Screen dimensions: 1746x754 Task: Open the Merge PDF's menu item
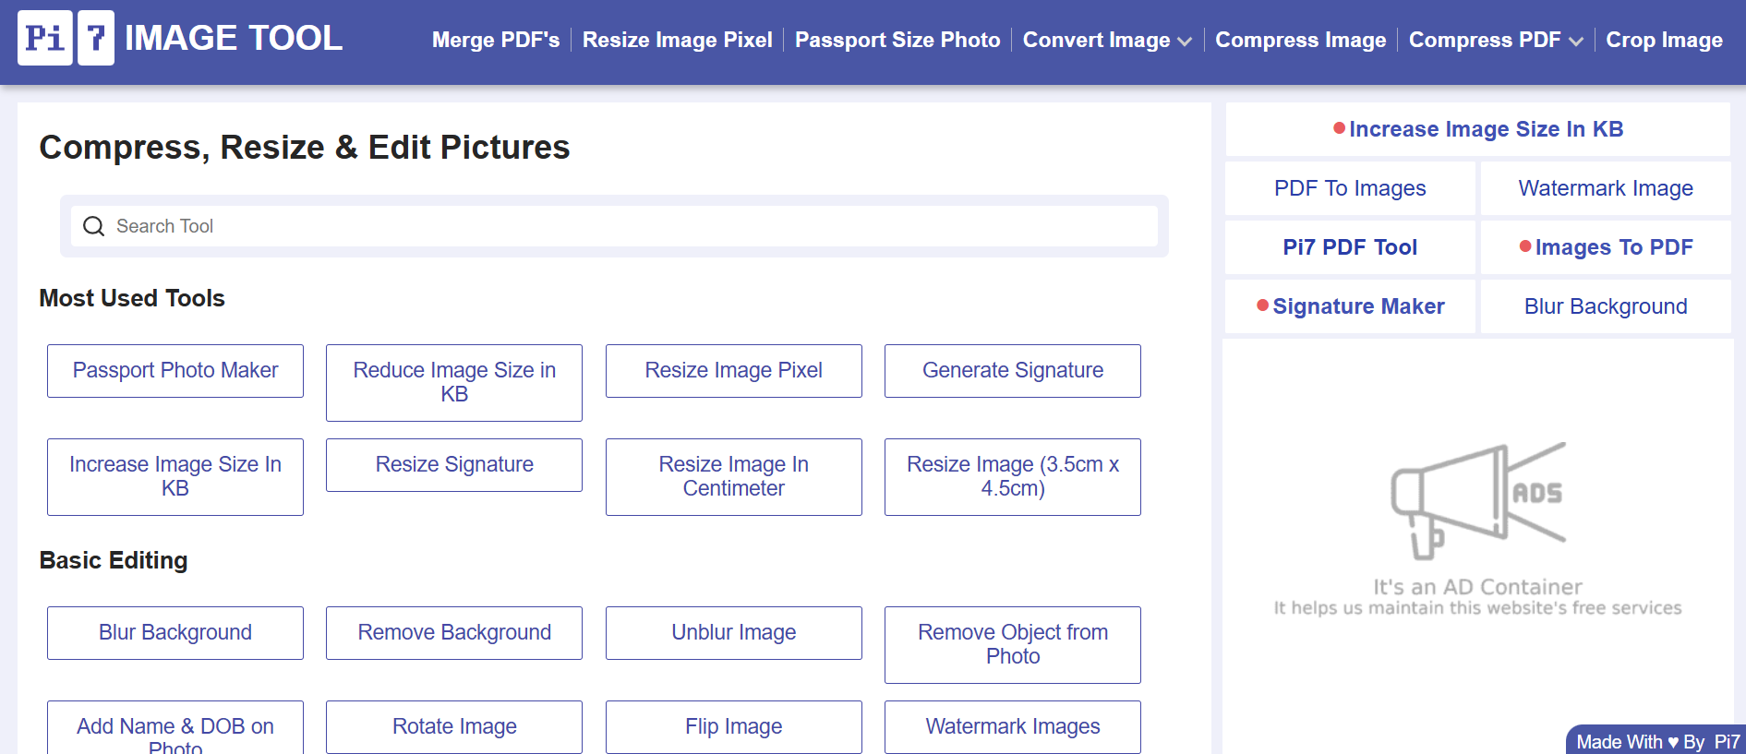point(496,40)
